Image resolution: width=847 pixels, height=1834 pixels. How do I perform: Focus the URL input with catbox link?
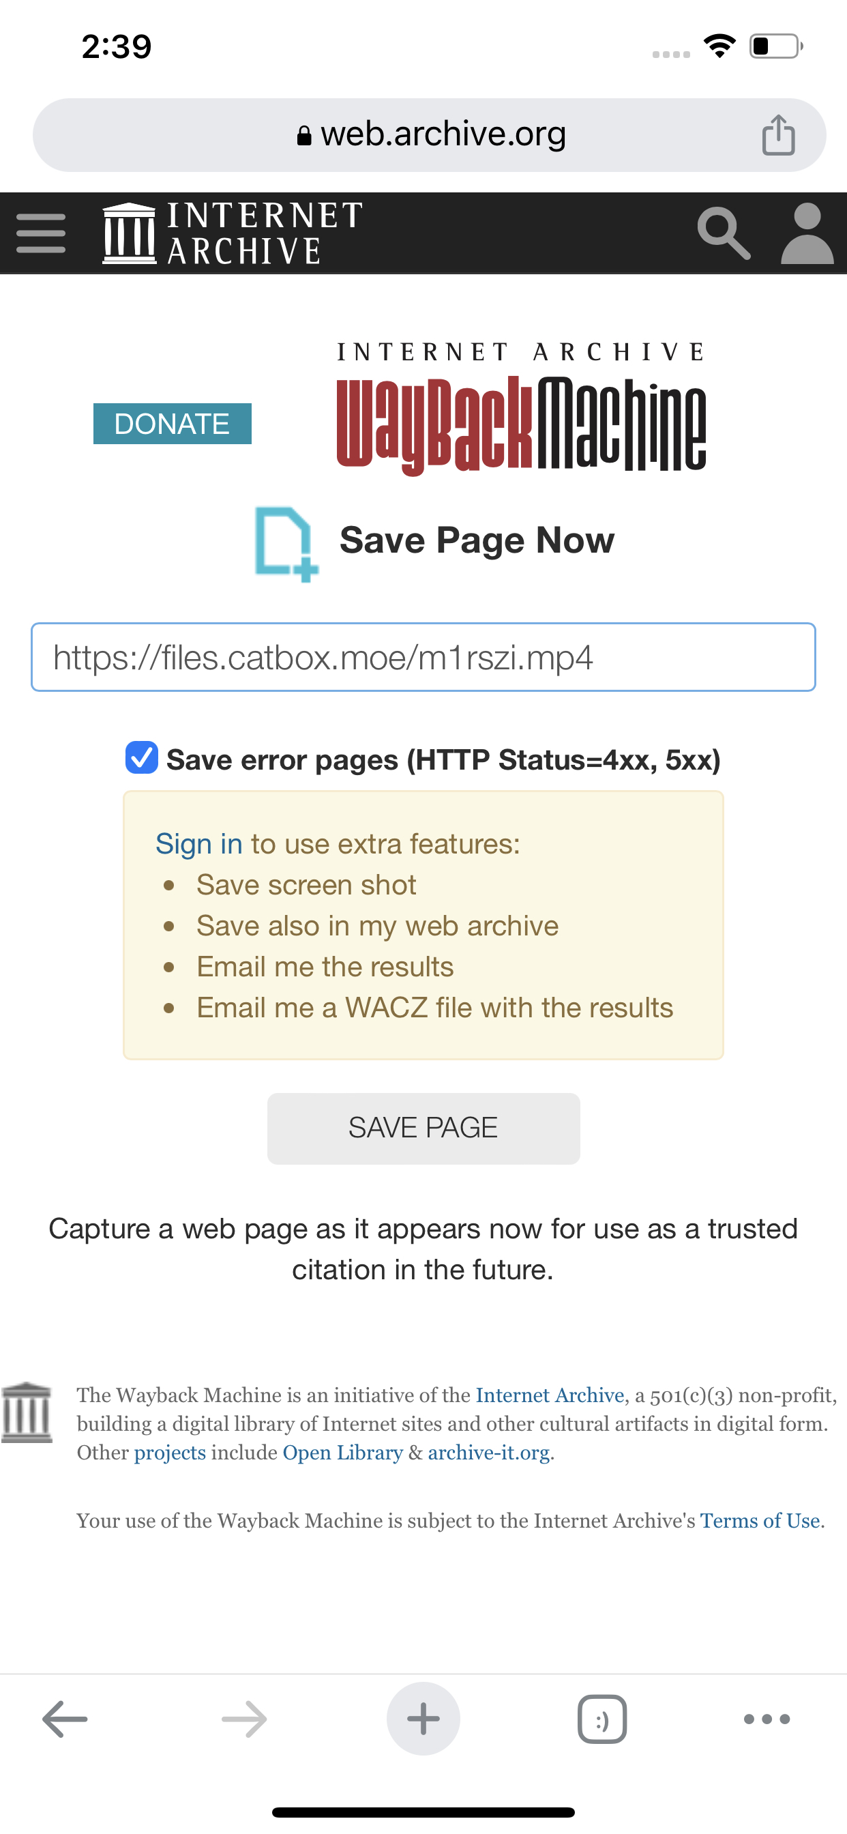[423, 657]
